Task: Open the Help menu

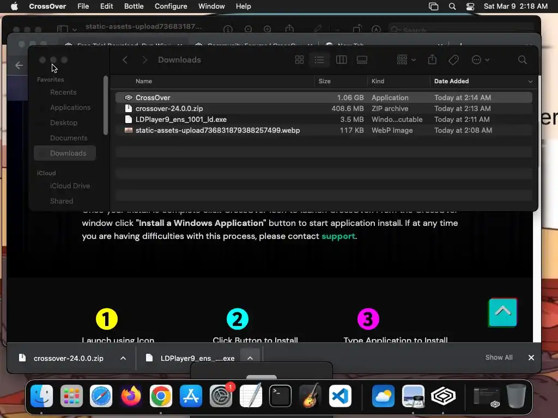Action: click(243, 7)
